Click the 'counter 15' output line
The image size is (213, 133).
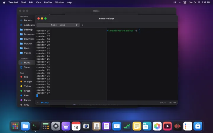click(x=43, y=31)
